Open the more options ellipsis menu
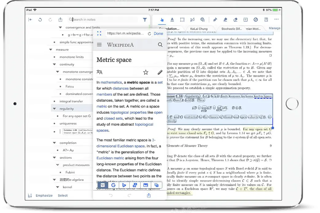320x213 pixels. (276, 19)
